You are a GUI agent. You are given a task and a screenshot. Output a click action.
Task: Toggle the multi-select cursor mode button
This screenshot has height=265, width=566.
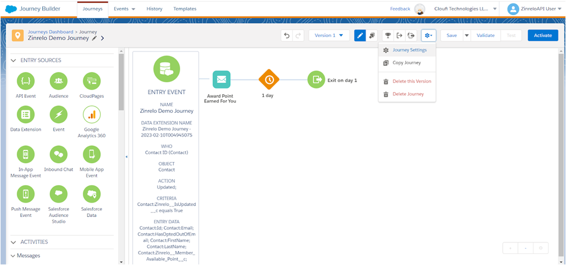(371, 35)
